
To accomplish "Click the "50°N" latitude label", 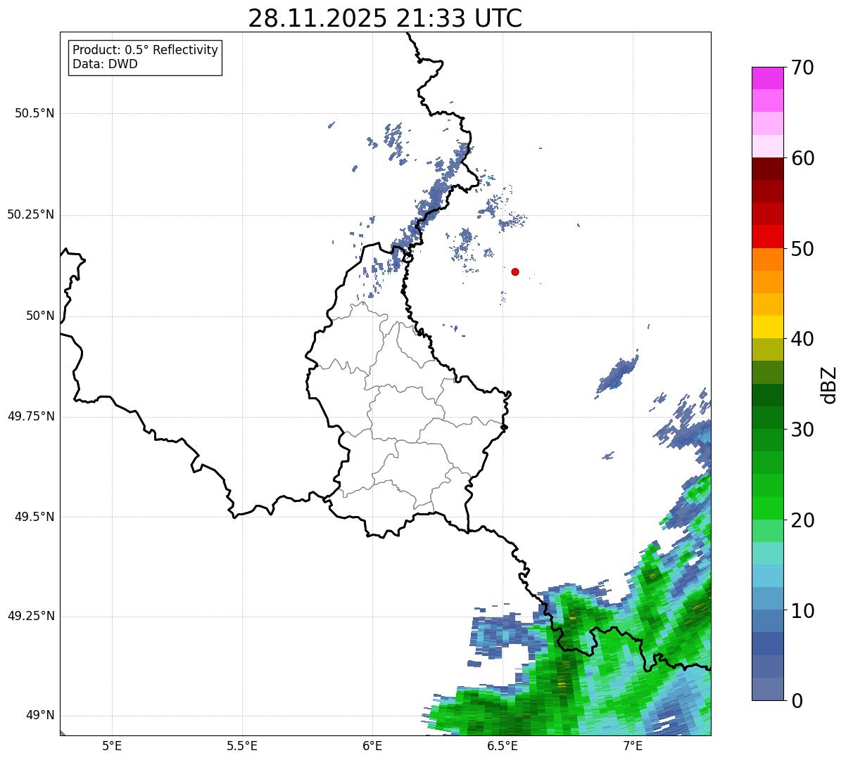I will click(40, 316).
